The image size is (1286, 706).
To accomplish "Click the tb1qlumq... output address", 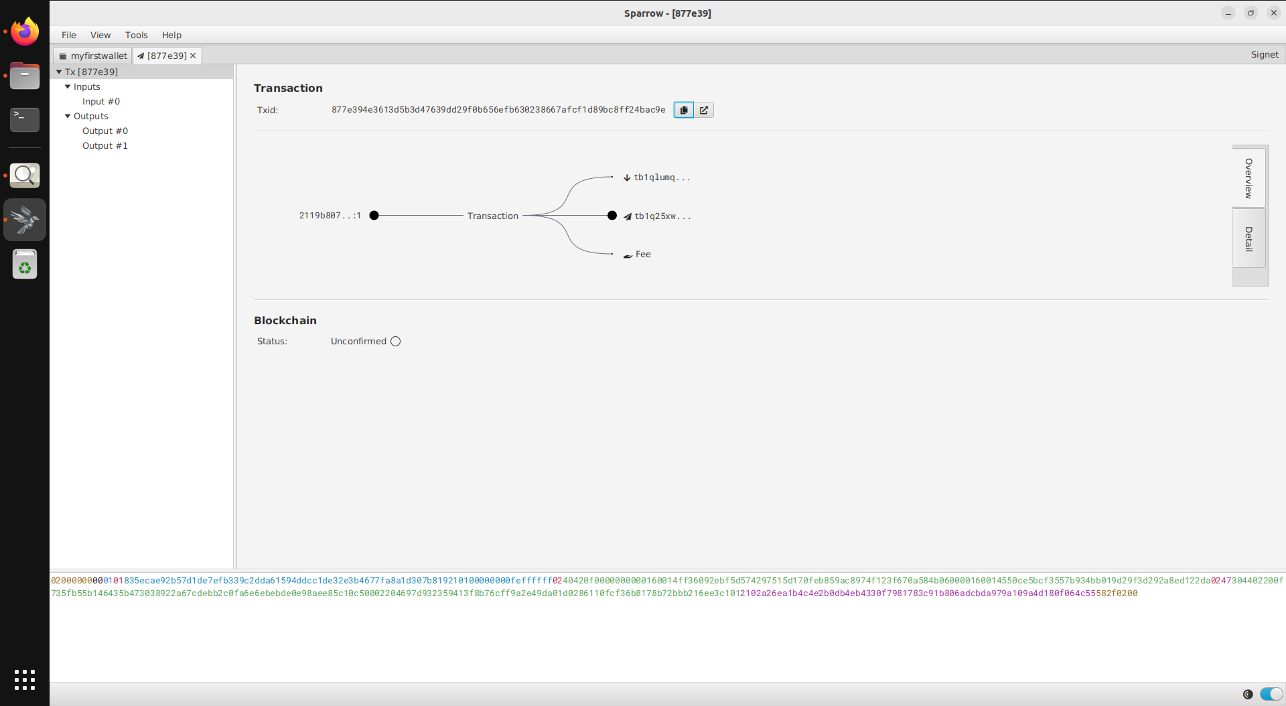I will [x=662, y=178].
